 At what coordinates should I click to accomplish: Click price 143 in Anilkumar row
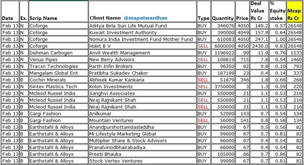tap(242, 114)
